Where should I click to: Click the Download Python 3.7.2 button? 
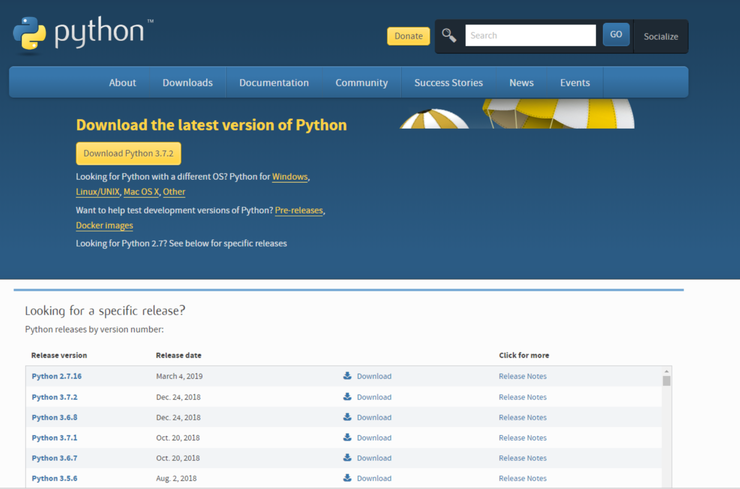[x=128, y=153]
